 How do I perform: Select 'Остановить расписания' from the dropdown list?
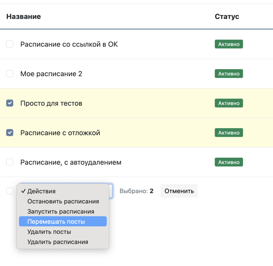[x=63, y=201]
